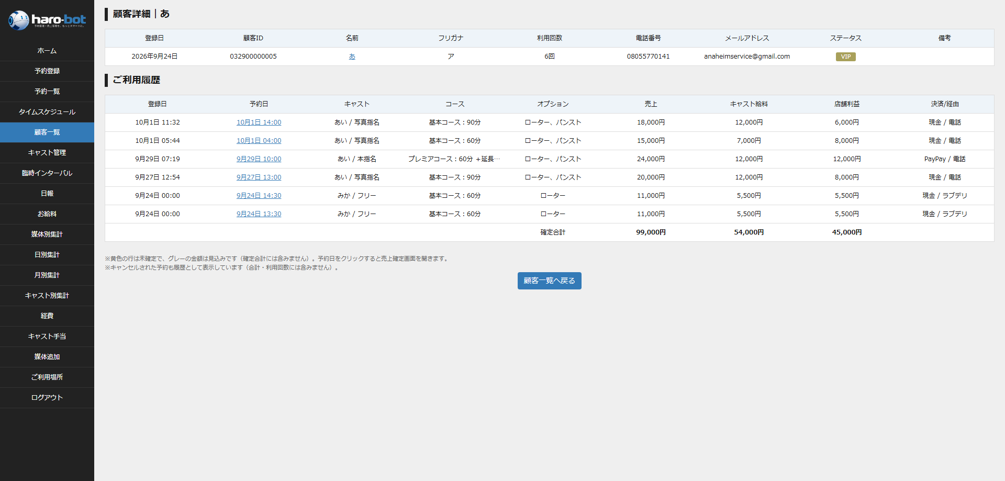
Task: Click ログアウト to sign out
Action: (x=47, y=398)
